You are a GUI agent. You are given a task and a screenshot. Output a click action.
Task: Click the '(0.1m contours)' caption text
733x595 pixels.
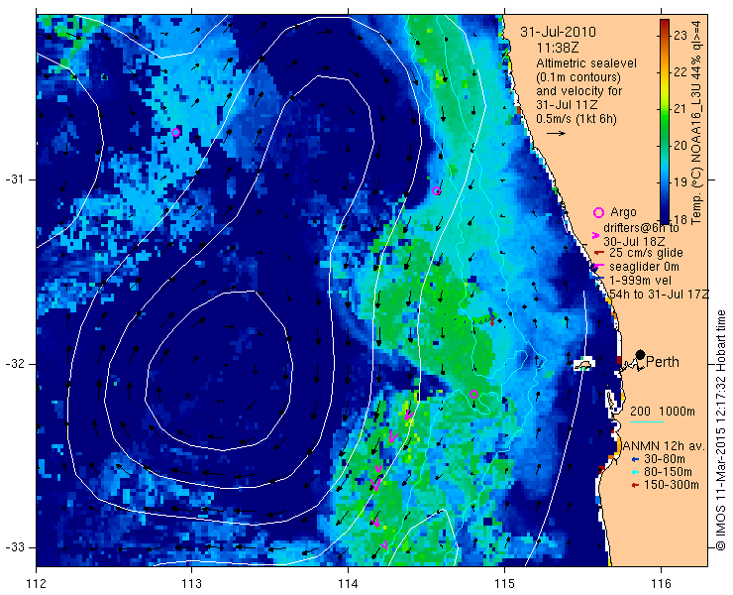pos(578,76)
